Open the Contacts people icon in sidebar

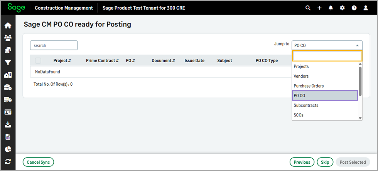[x=8, y=38]
